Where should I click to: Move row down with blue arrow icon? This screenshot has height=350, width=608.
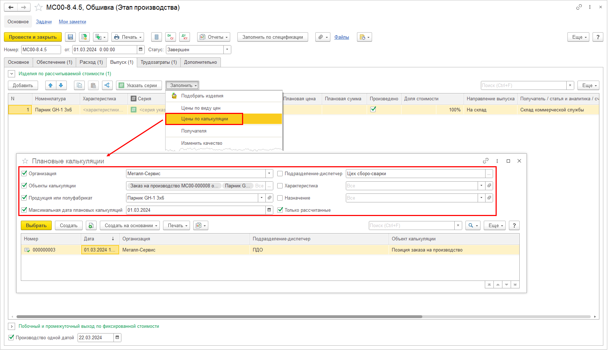61,85
